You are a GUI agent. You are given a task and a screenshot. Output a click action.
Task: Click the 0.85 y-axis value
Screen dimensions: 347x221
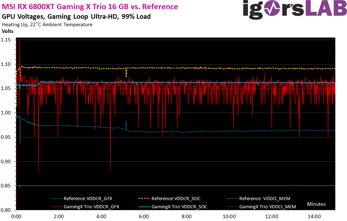click(x=6, y=186)
